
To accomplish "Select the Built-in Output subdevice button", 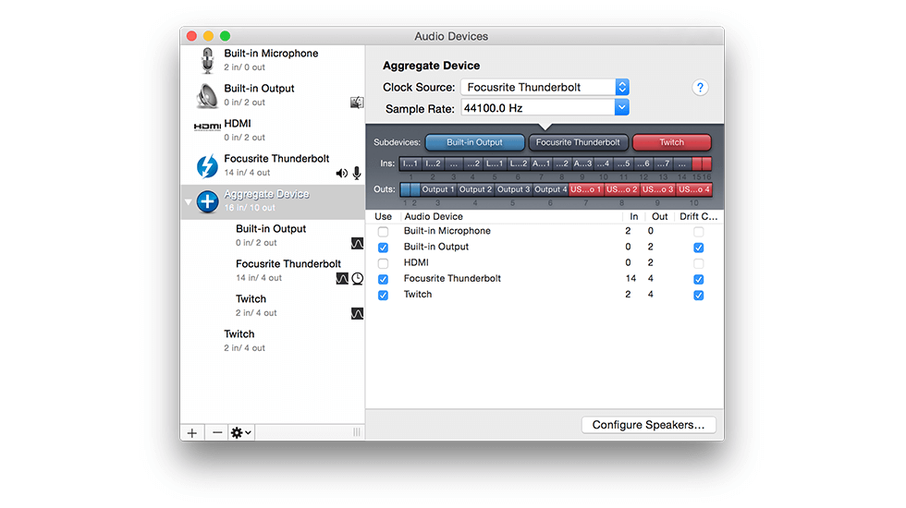I will (x=474, y=142).
